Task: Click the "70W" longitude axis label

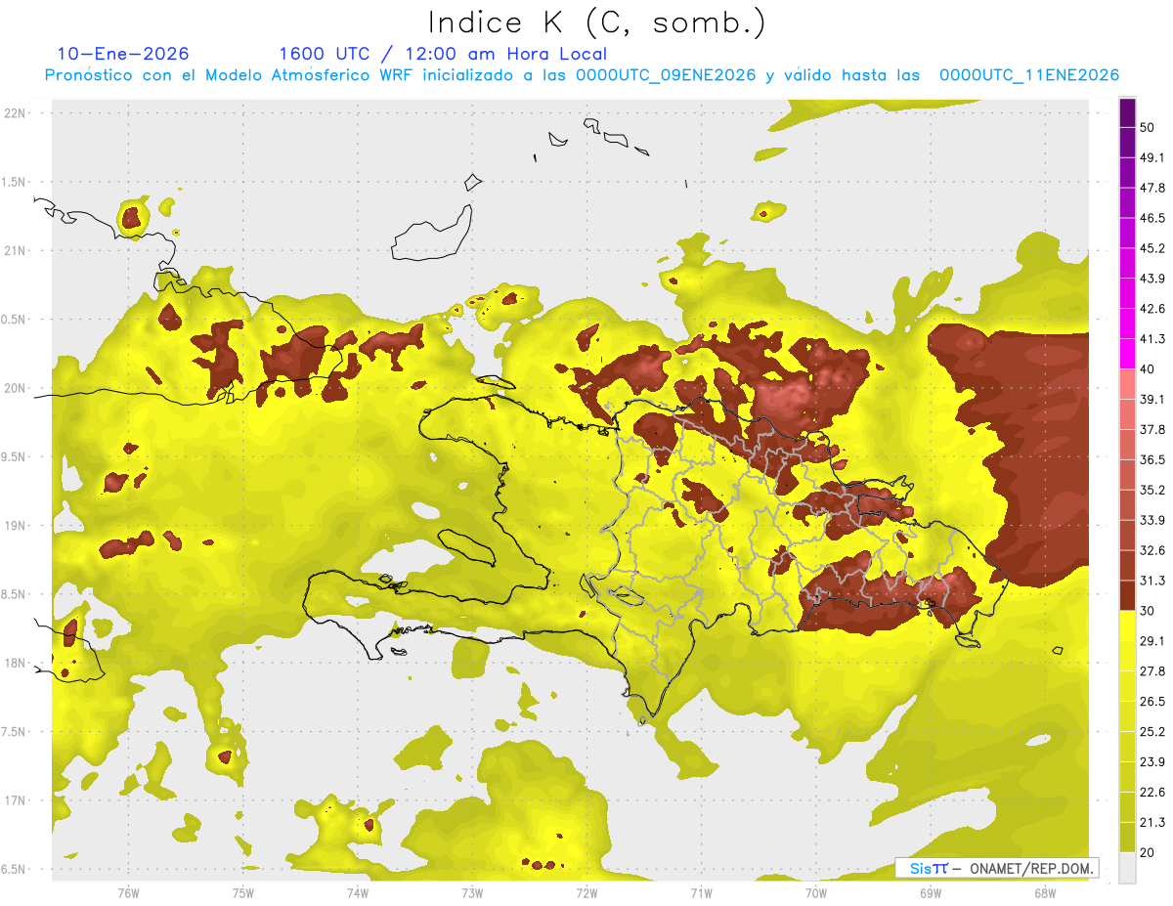Action: [815, 893]
